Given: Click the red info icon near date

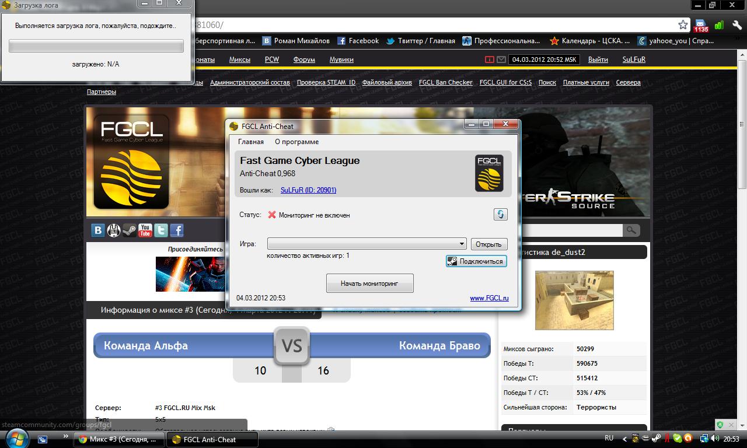Looking at the screenshot, I should tap(489, 60).
